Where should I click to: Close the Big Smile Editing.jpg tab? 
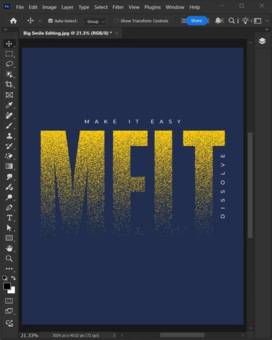[x=117, y=33]
